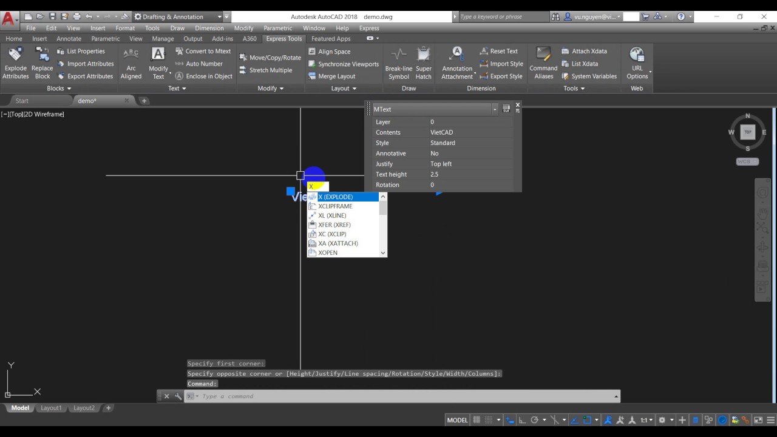Toggle 2D object snap in status bar

587,420
